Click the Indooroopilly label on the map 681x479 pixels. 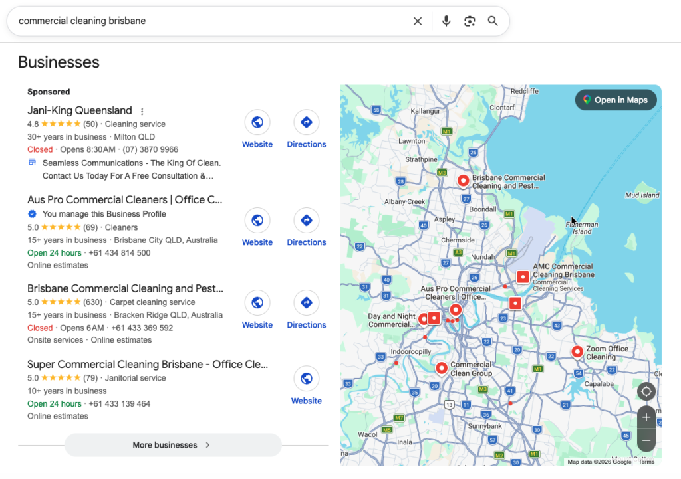pos(411,352)
